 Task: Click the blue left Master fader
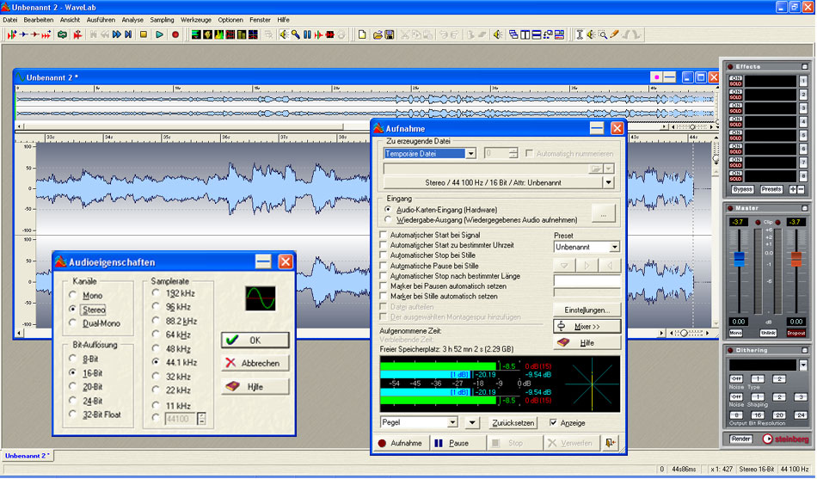(739, 259)
